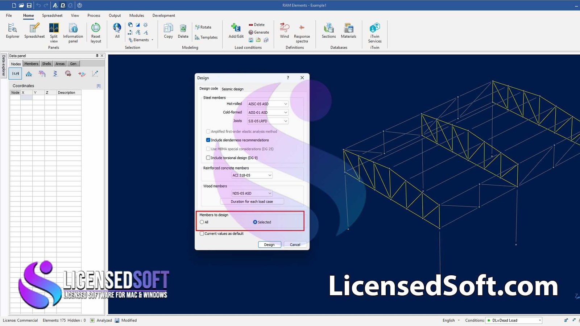Close the Data panel
This screenshot has width=580, height=326.
102,56
